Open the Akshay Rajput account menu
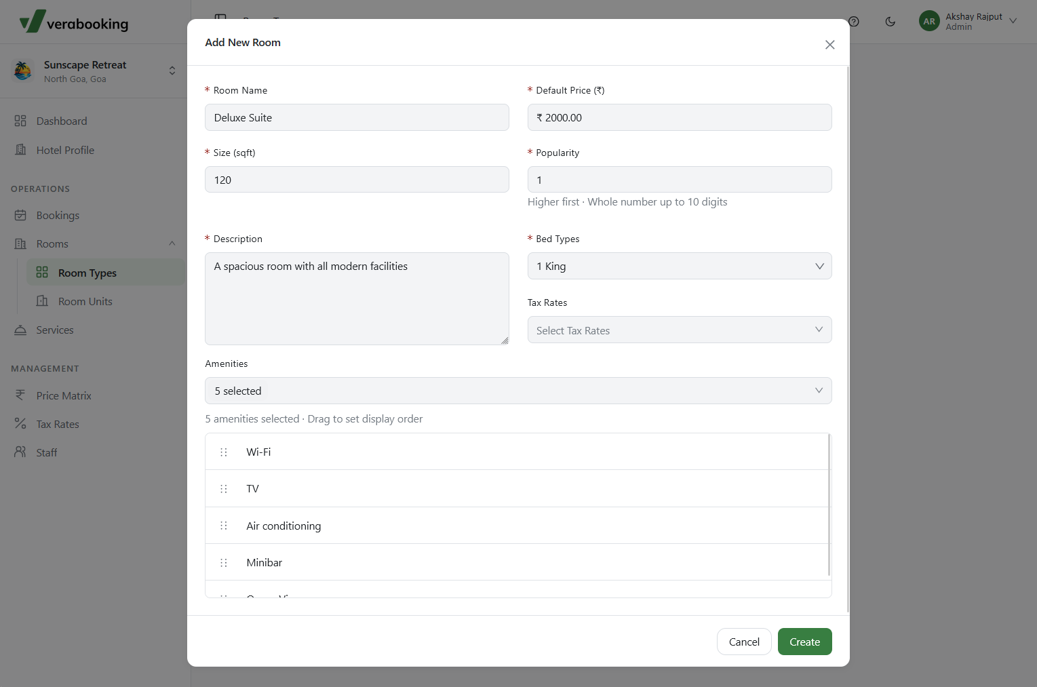 click(968, 21)
